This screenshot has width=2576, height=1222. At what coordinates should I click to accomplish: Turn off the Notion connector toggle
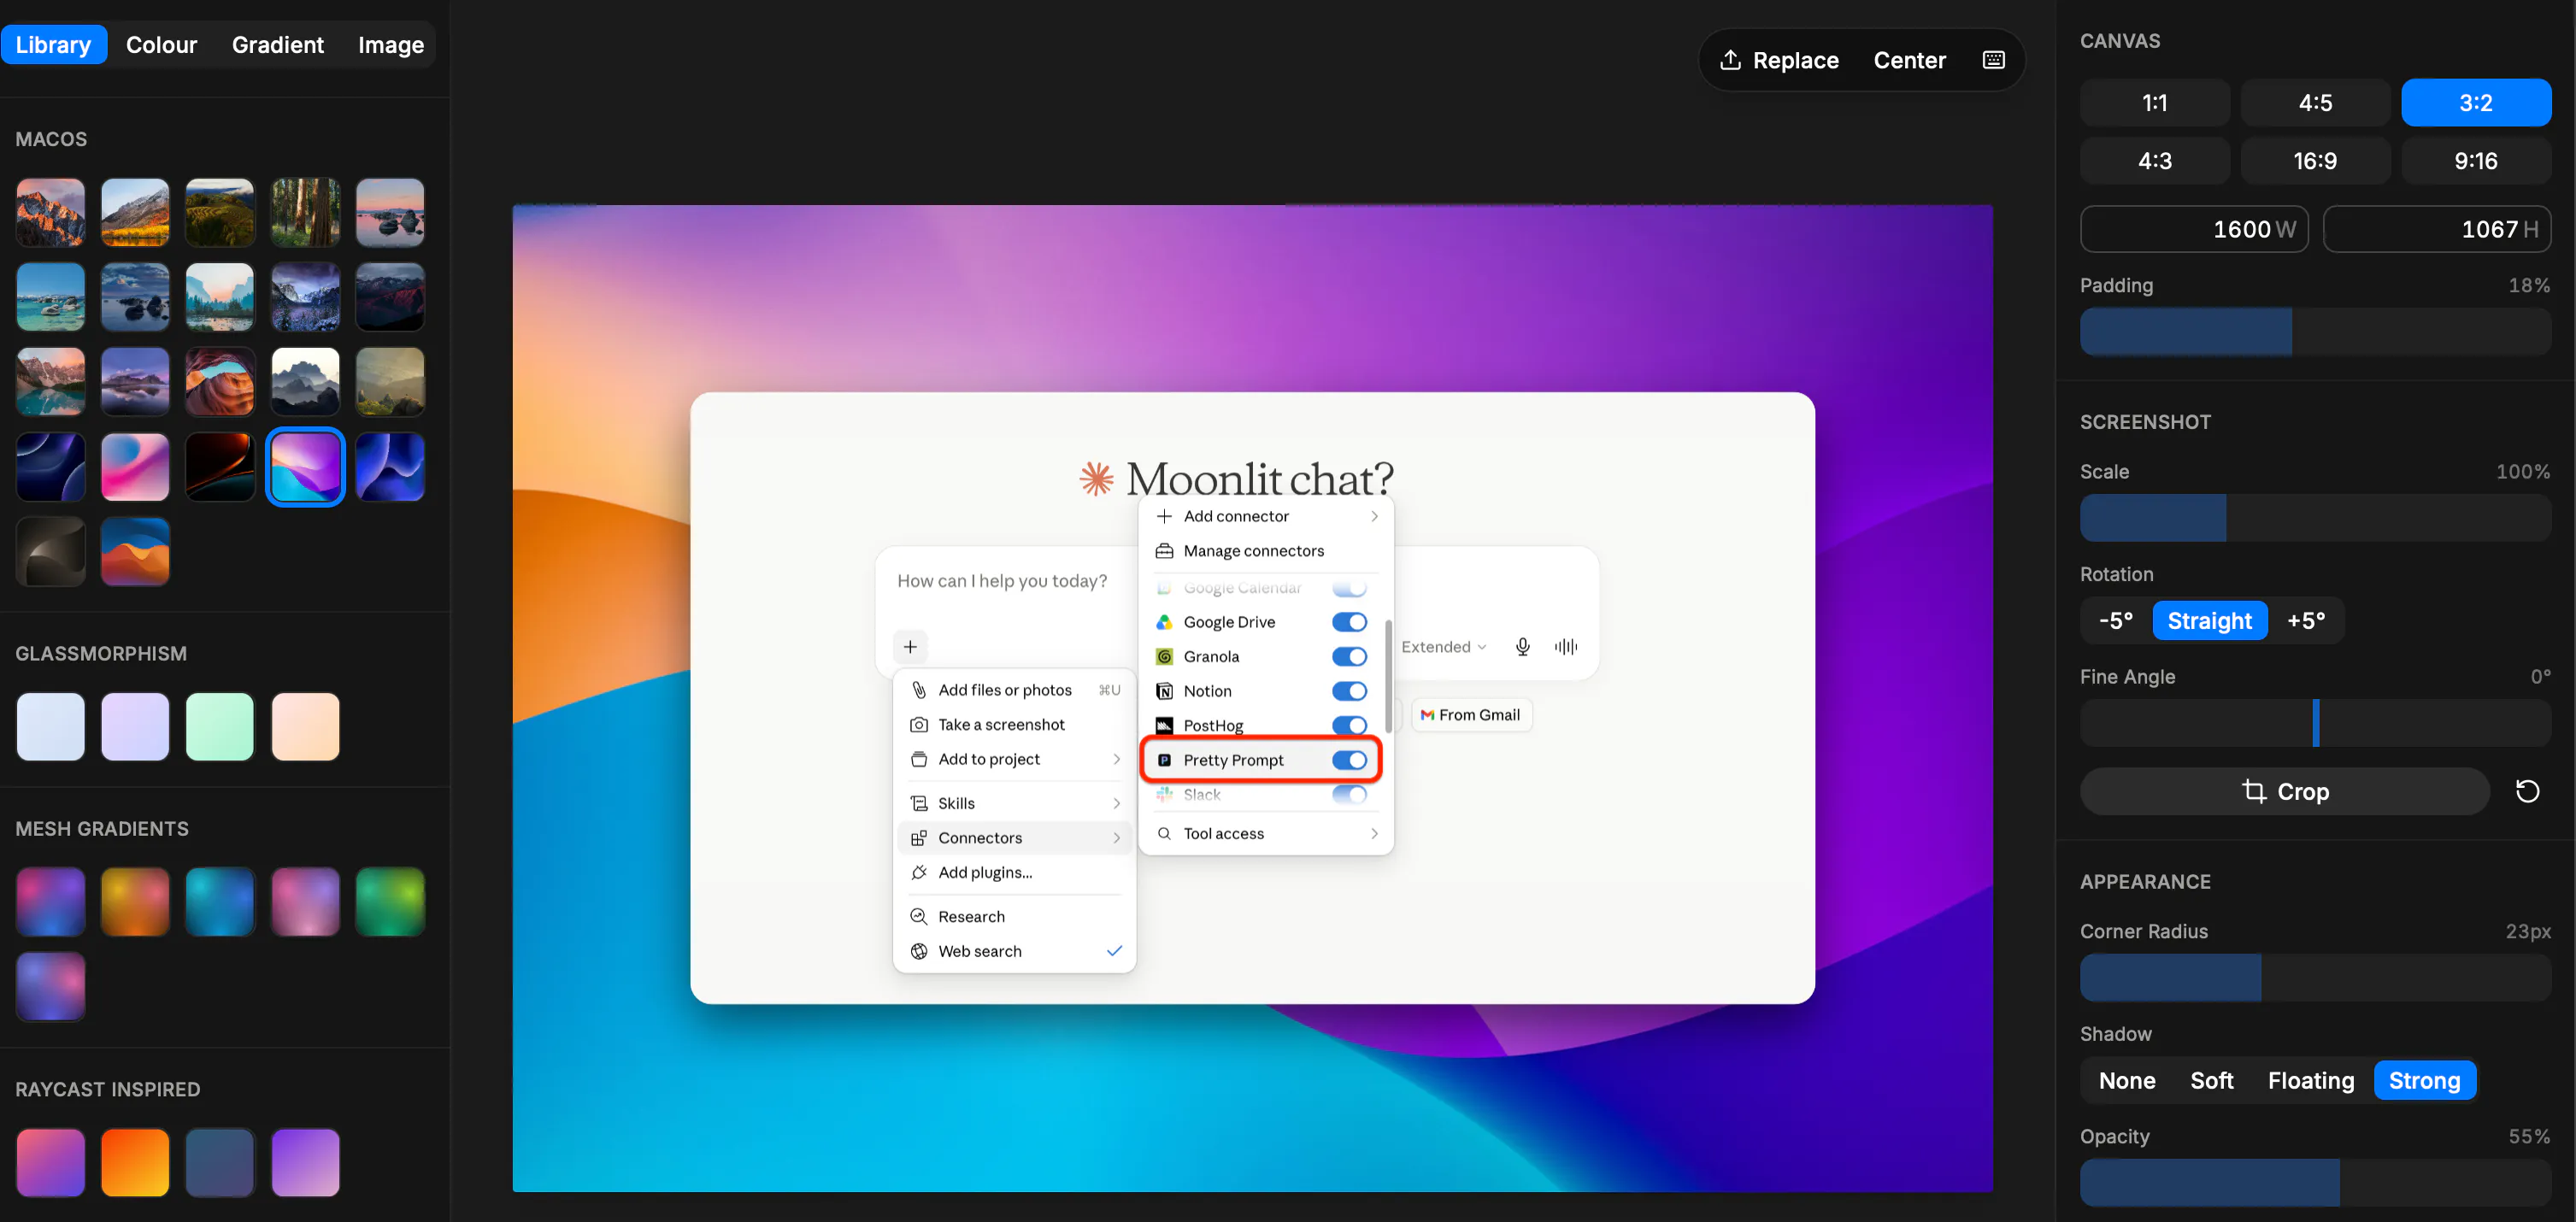point(1349,691)
